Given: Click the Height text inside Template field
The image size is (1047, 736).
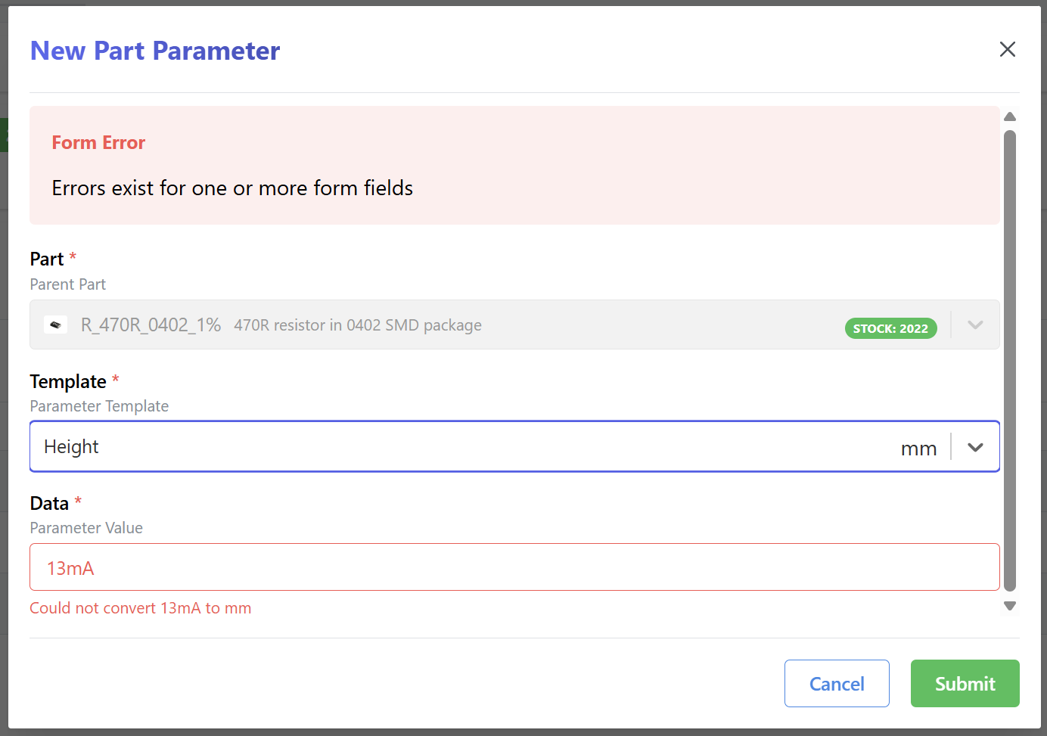Looking at the screenshot, I should pos(71,446).
